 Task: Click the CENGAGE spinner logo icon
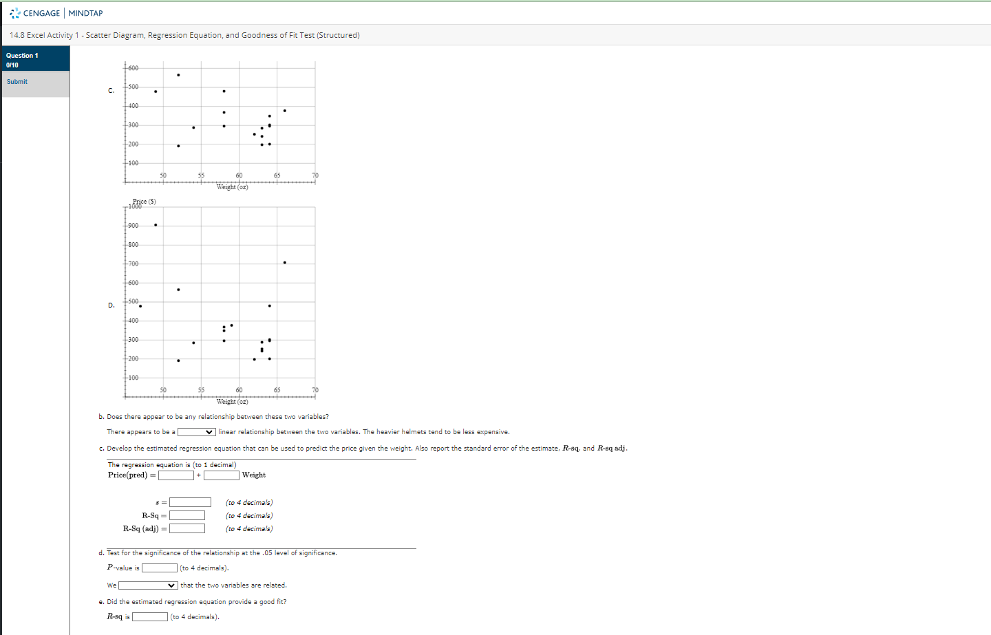coord(14,12)
